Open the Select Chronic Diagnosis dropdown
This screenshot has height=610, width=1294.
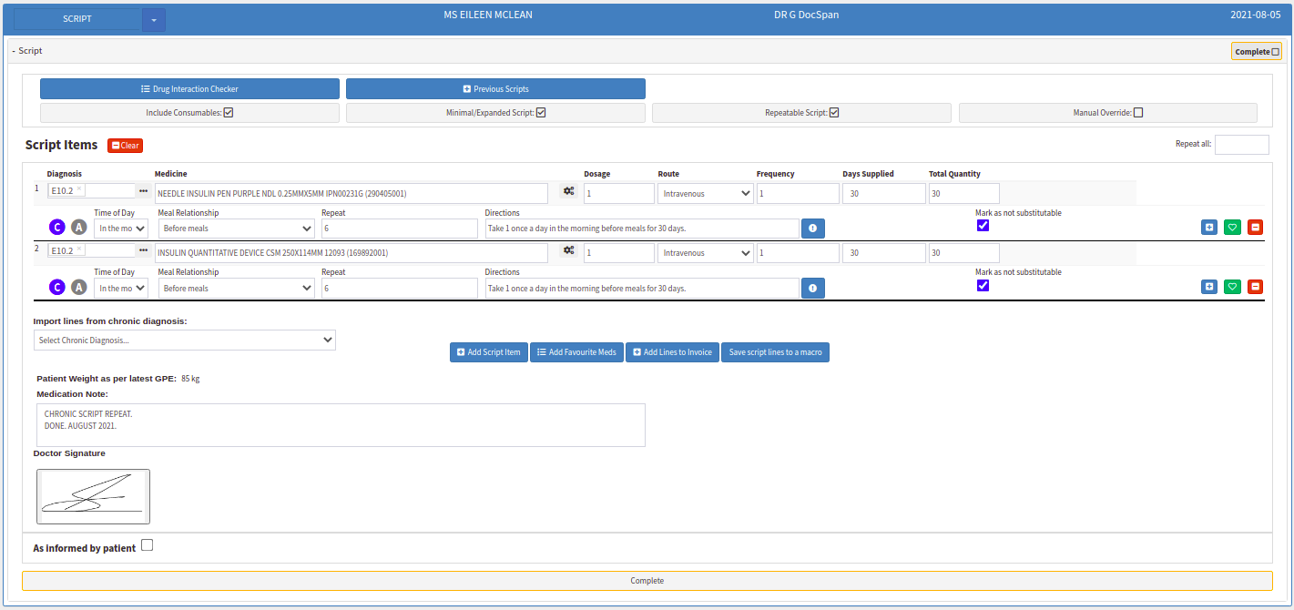(x=185, y=340)
